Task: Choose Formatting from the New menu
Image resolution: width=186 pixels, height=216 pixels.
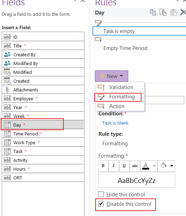Action: (x=120, y=97)
